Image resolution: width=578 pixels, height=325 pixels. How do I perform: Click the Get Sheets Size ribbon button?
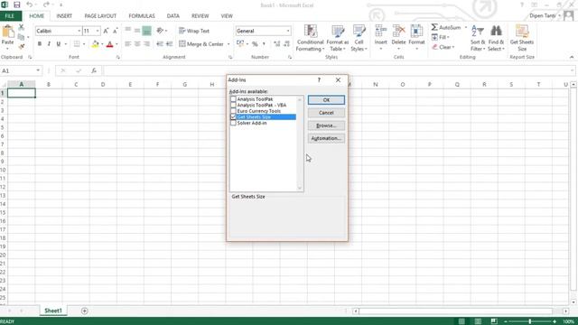[522, 38]
